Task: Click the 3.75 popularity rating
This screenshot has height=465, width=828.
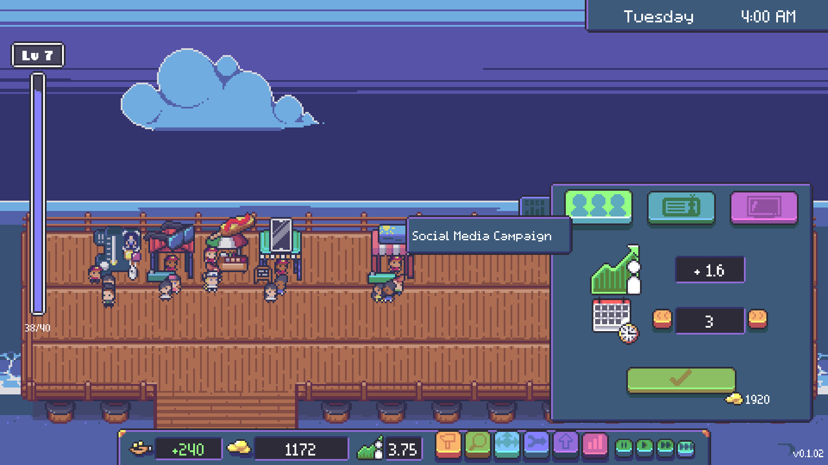Action: tap(403, 449)
